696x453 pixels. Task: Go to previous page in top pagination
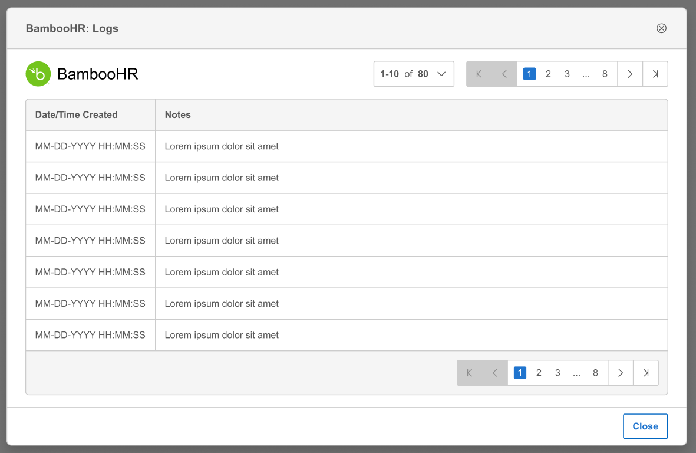coord(504,74)
